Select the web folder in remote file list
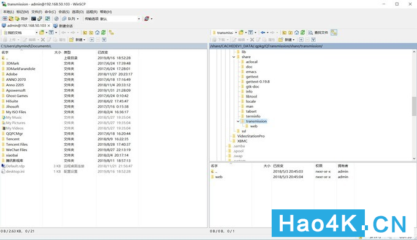417x240 pixels. point(218,177)
